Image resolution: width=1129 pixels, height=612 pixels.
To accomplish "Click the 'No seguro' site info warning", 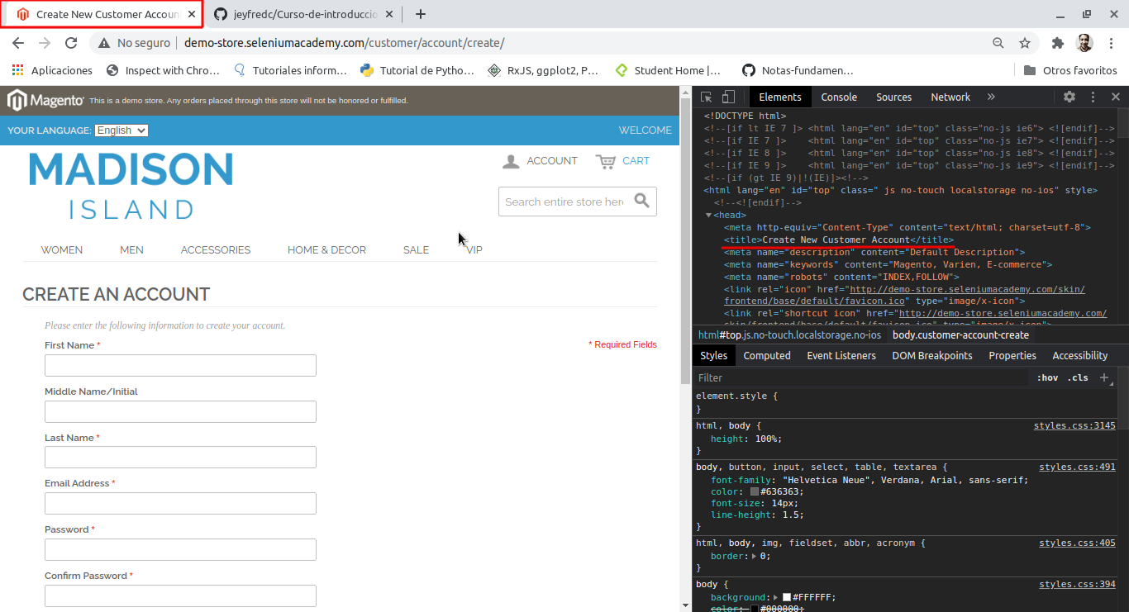I will (135, 43).
